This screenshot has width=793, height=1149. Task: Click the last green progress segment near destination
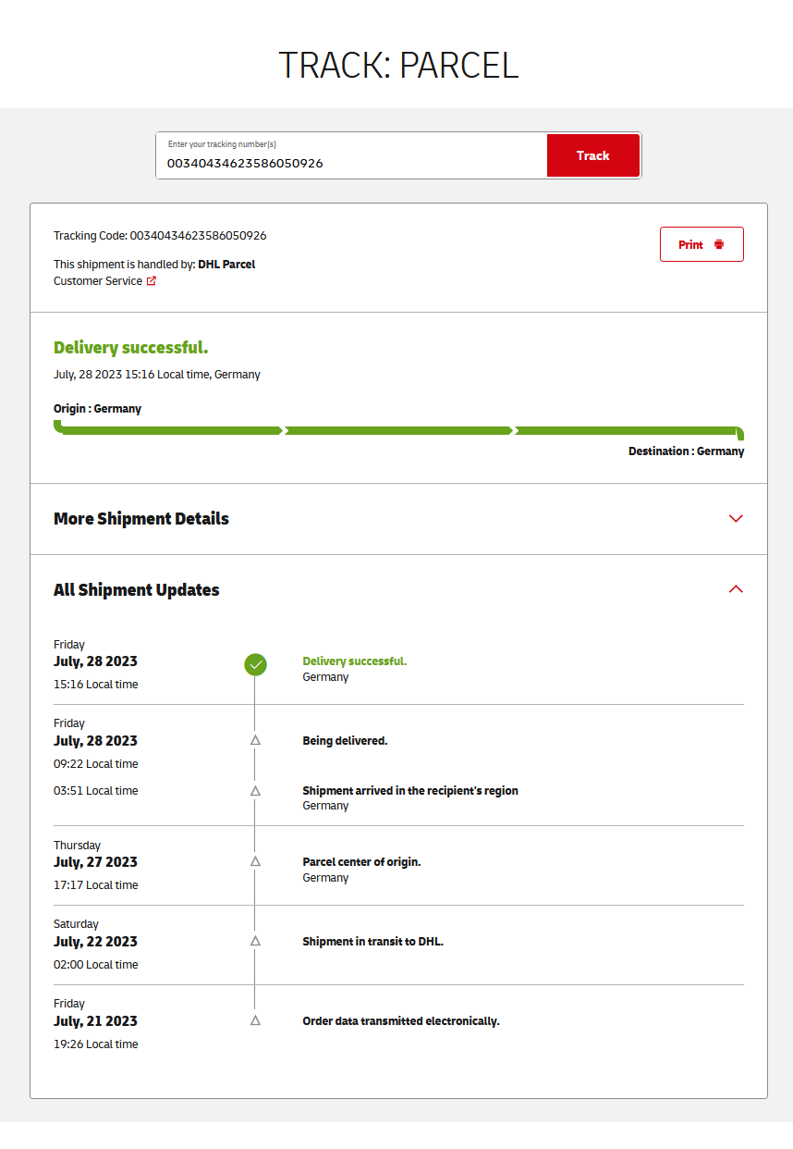pos(627,430)
